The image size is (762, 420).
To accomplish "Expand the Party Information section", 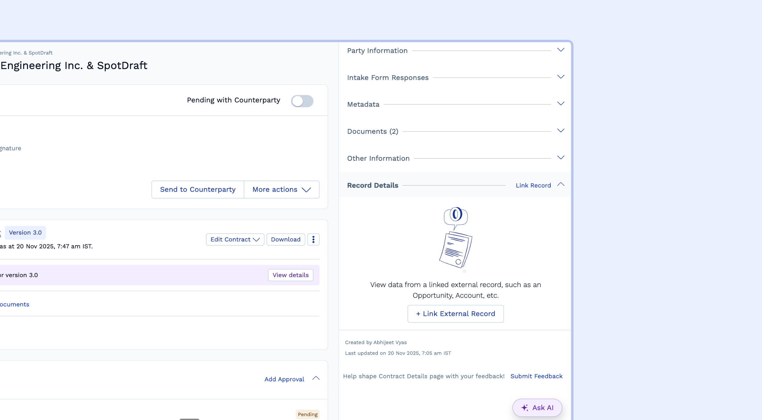I will [x=560, y=50].
